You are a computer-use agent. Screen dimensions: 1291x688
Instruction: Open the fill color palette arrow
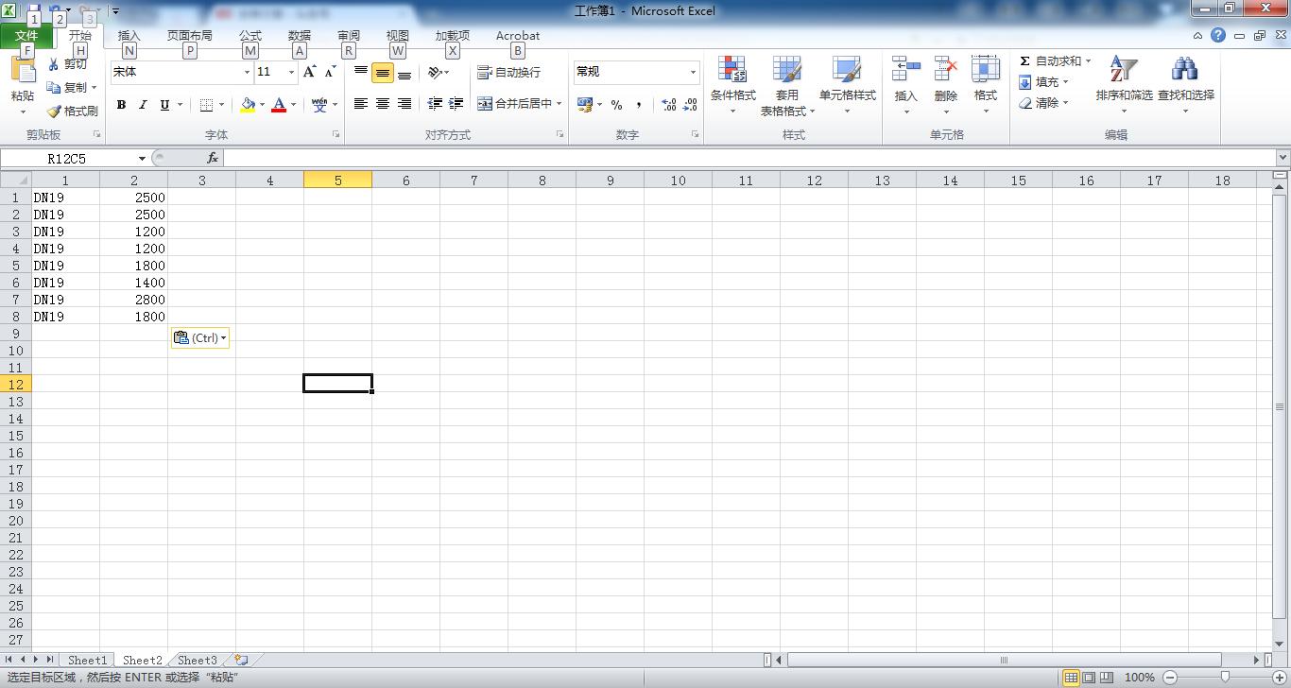pos(263,105)
